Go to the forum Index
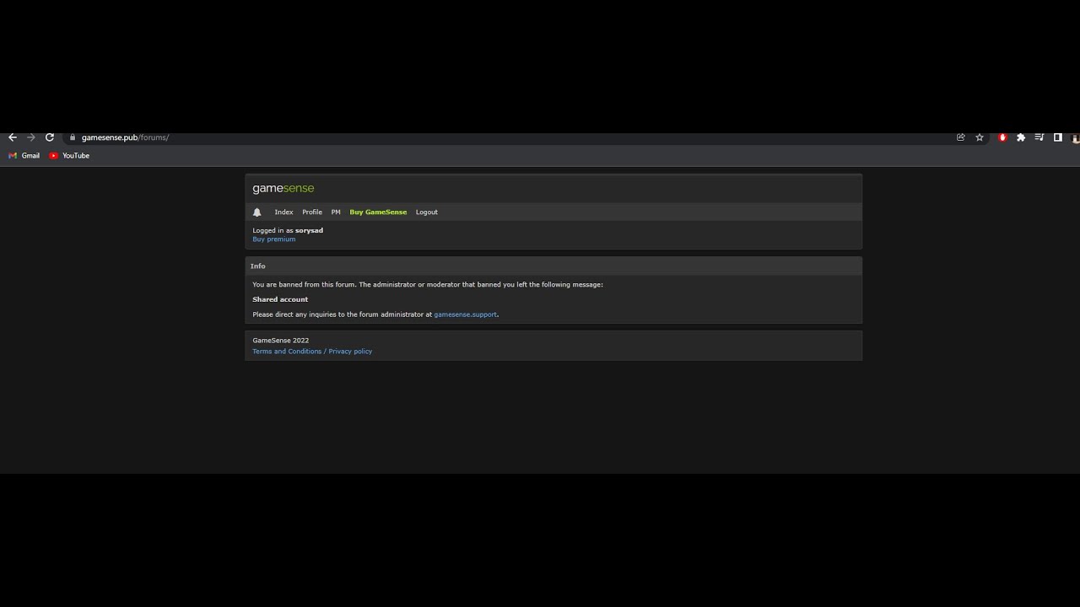1080x607 pixels. [x=283, y=212]
